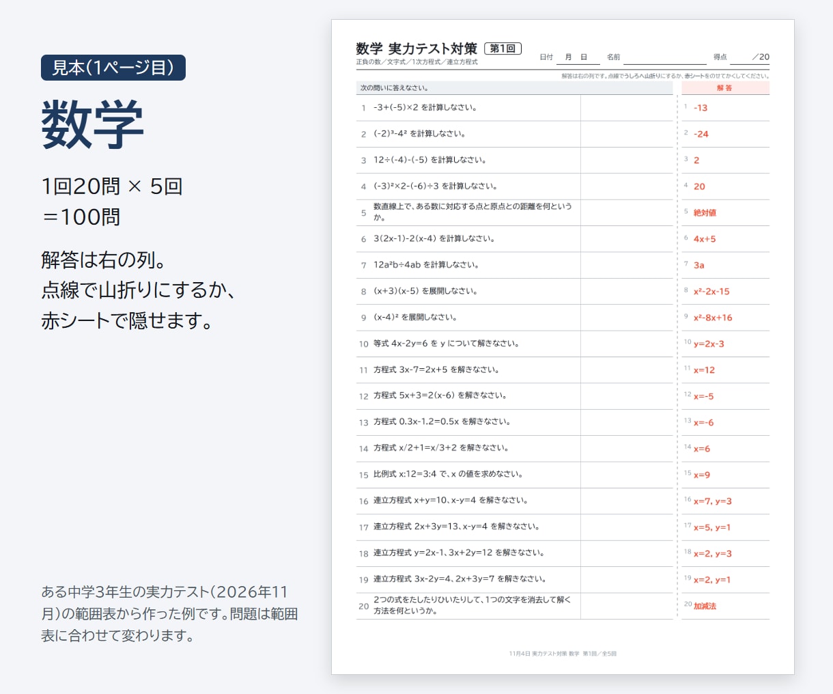Click red answer x=12
This screenshot has height=694, width=833.
click(704, 370)
